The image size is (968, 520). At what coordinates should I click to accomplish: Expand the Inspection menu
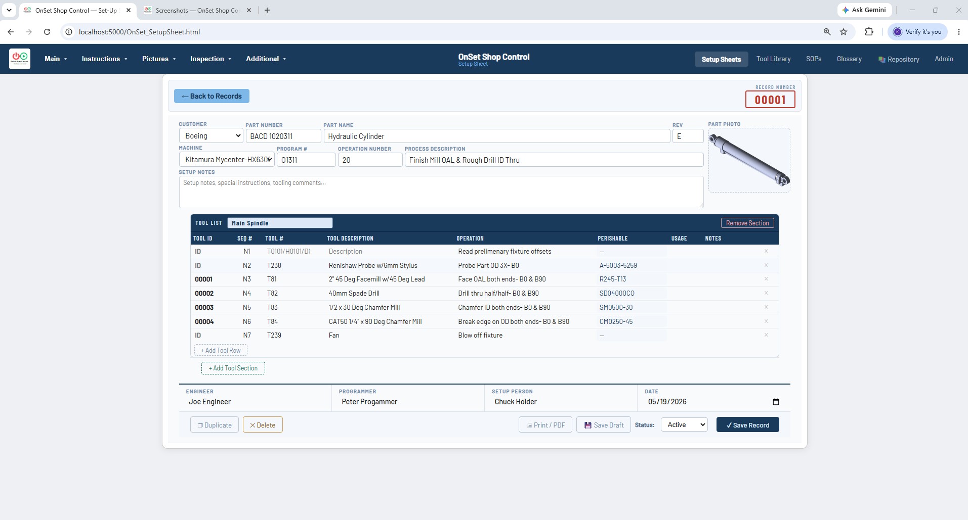click(211, 59)
